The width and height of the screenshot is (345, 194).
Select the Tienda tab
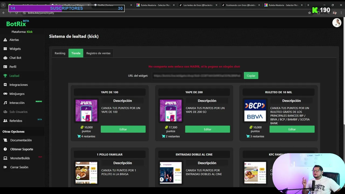[x=76, y=53]
